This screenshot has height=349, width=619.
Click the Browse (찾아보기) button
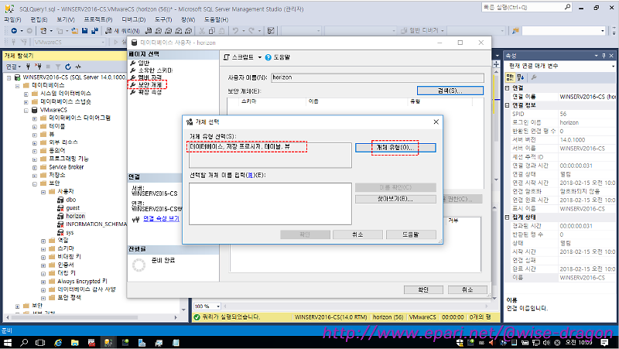coord(395,199)
